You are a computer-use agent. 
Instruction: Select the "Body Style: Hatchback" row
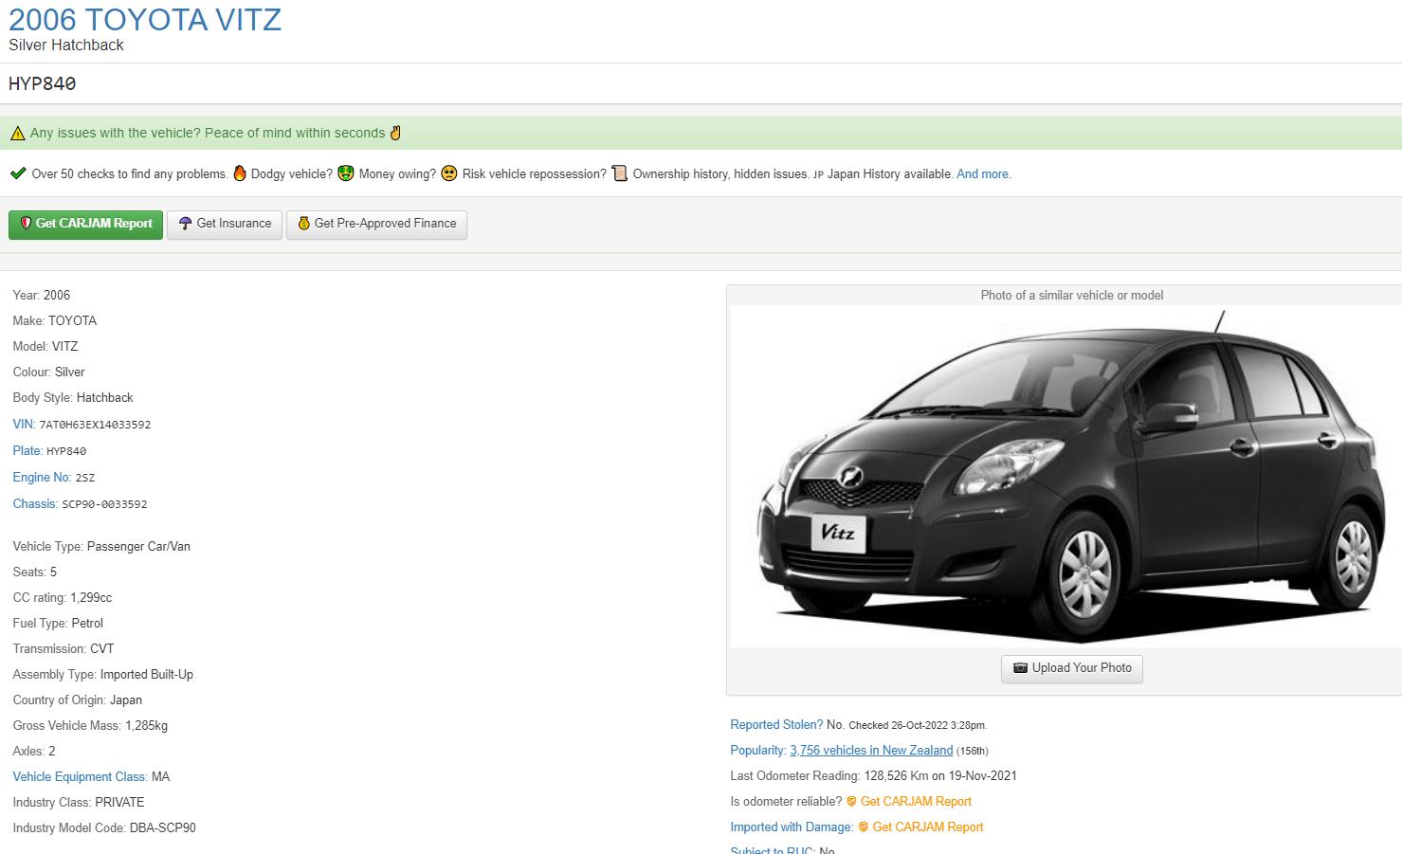[73, 397]
